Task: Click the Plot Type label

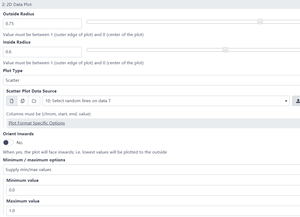Action: coord(13,71)
